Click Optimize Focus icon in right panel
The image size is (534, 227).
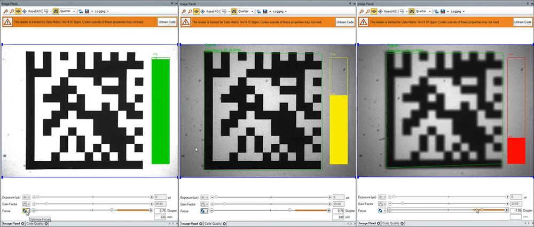[x=382, y=211]
